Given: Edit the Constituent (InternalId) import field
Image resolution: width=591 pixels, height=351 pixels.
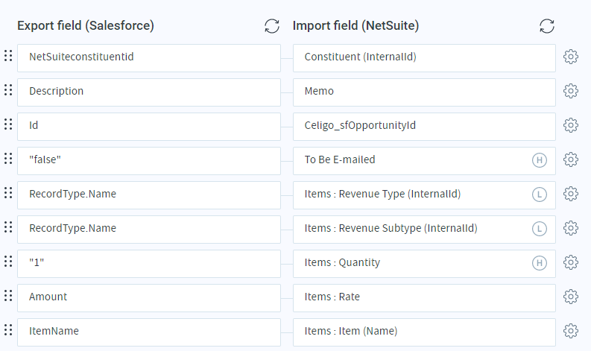Looking at the screenshot, I should pyautogui.click(x=424, y=58).
